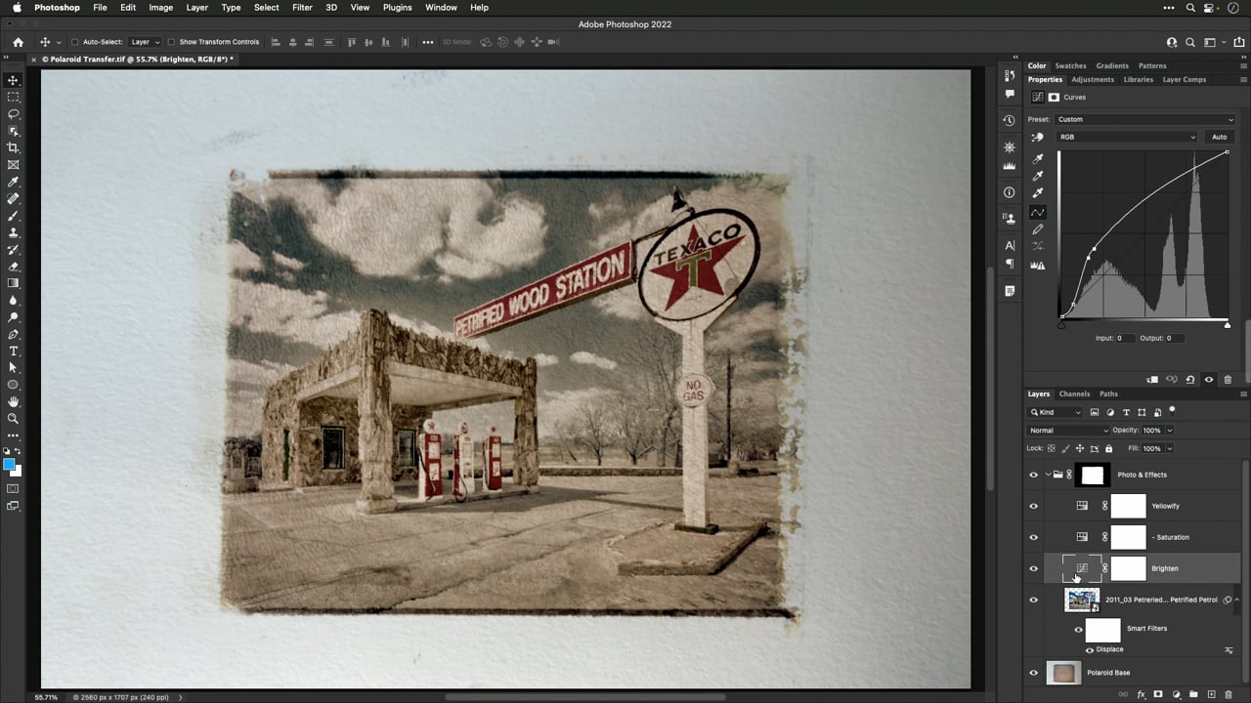The image size is (1251, 703).
Task: Select the Zoom tool
Action: click(x=13, y=418)
